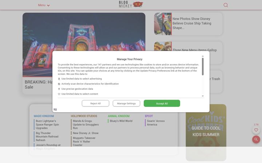Open 'Three New Menu Items Gallop' article

click(194, 50)
